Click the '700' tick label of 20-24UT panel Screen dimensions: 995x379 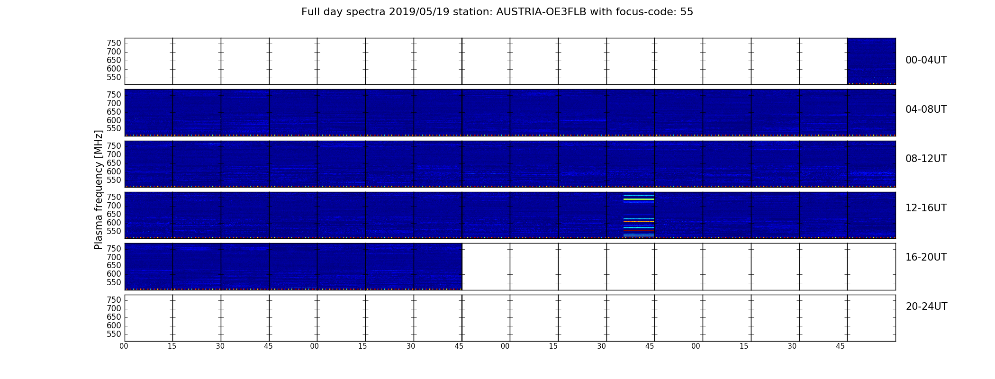(x=114, y=308)
